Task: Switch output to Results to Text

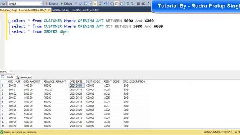Action: coord(112,3)
